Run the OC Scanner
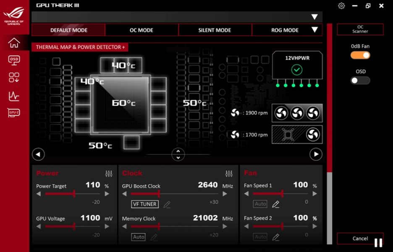 coord(360,29)
